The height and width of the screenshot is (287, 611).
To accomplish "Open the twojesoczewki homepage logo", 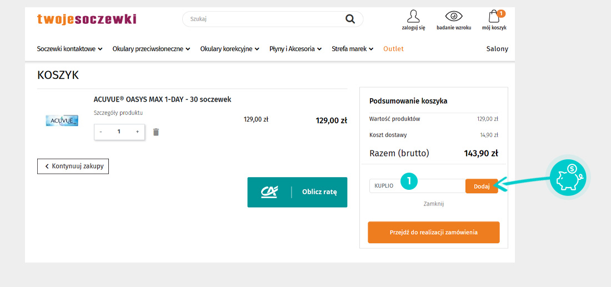I will (87, 19).
